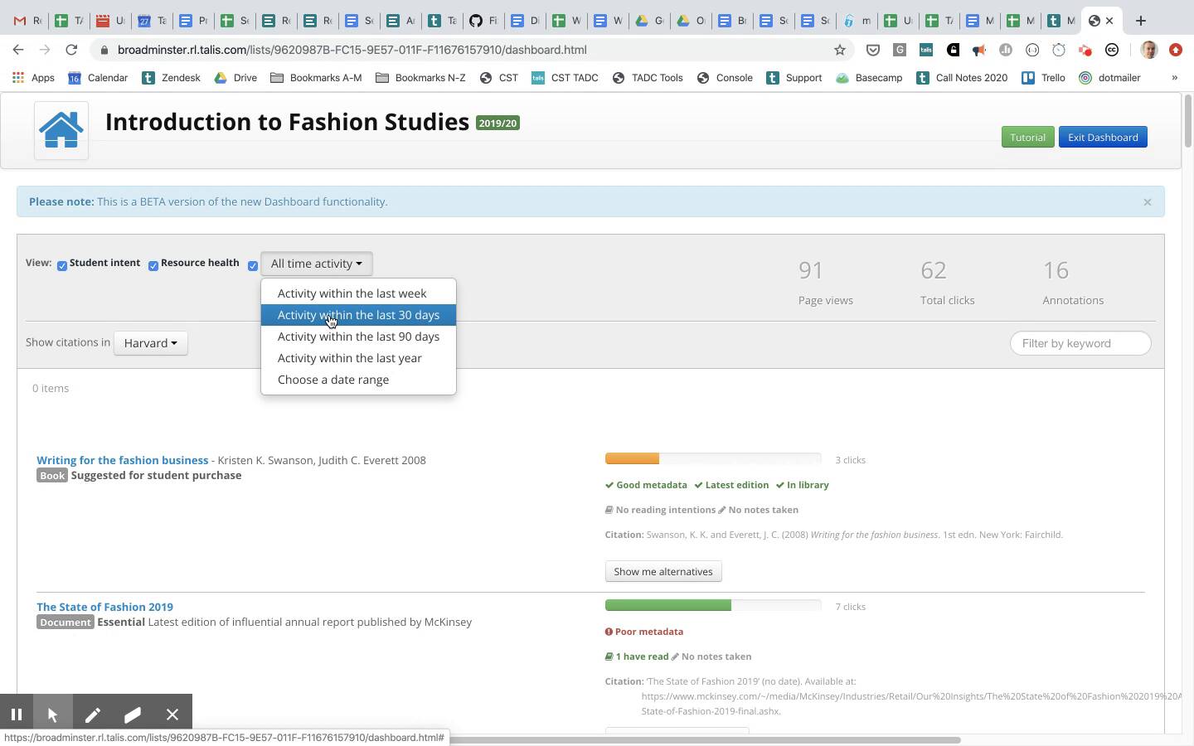Expand the Harvard citation style dropdown
Viewport: 1194px width, 746px height.
coord(150,343)
